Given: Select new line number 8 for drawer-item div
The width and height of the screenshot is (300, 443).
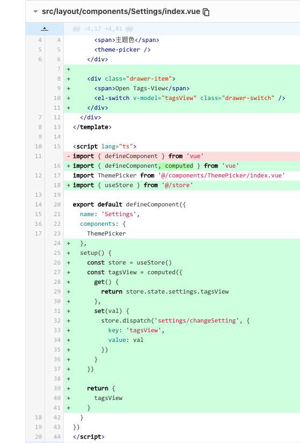Looking at the screenshot, I should (x=57, y=78).
